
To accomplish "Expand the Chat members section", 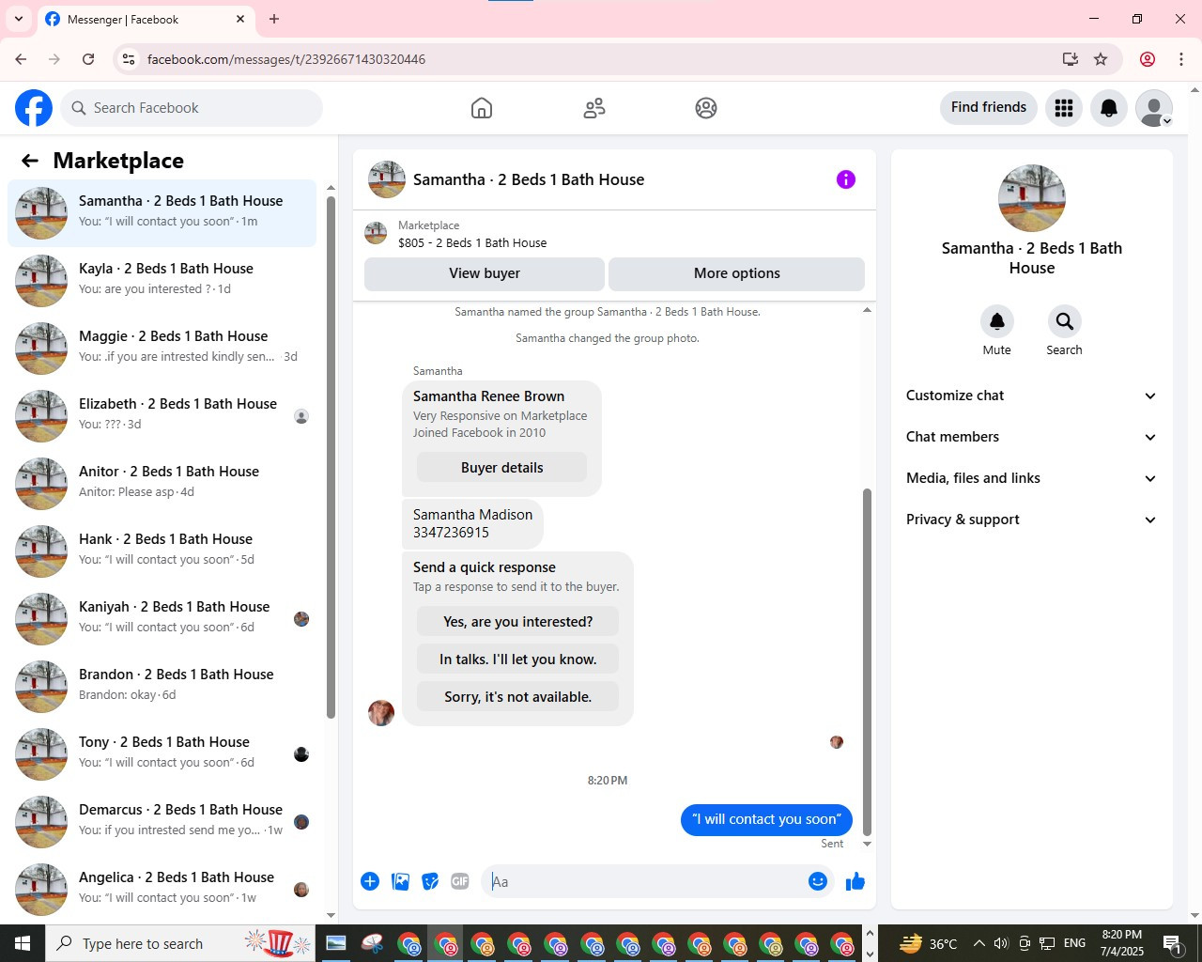I will 1032,437.
